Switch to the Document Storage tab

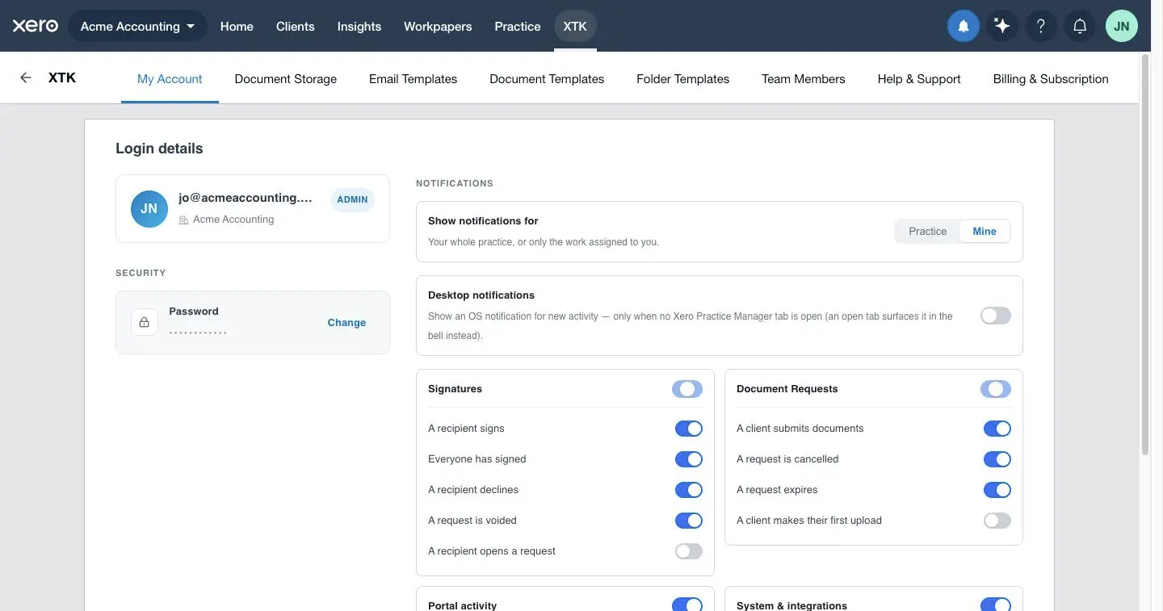point(286,79)
